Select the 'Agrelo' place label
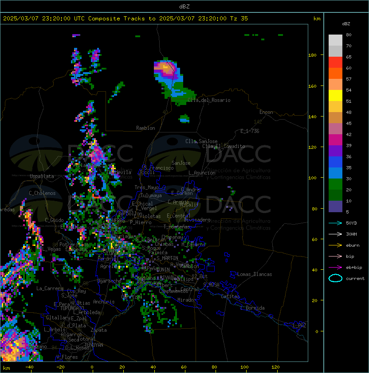 (108, 266)
